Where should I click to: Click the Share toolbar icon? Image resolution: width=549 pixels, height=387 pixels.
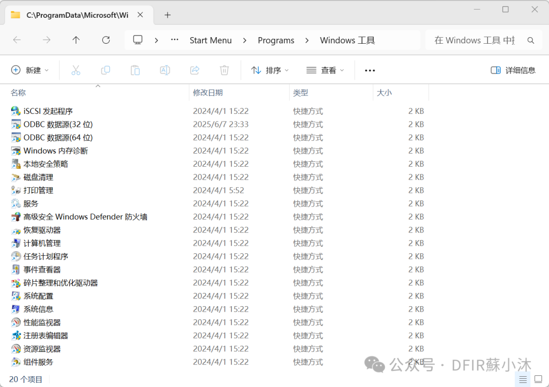195,70
